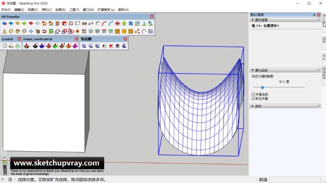The height and width of the screenshot is (183, 326).
Task: Open the 绘图(R) menu
Action: coord(60,10)
